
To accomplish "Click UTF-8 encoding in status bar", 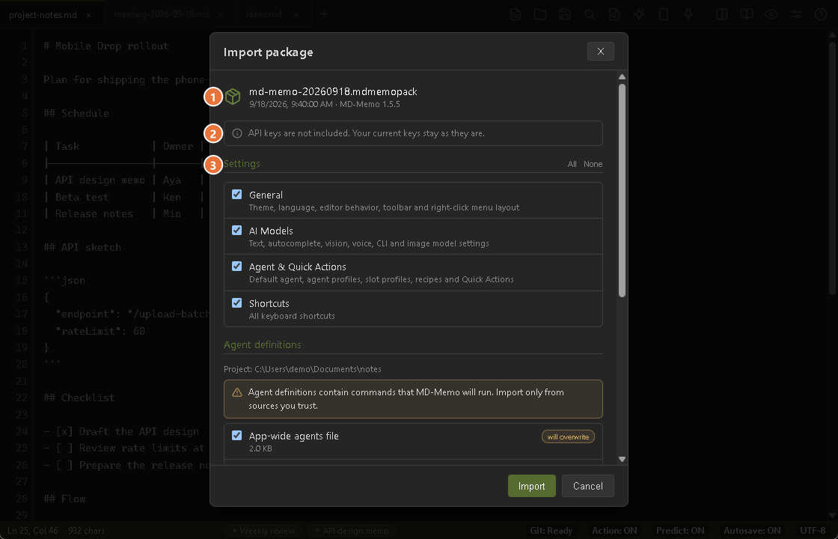I will click(x=813, y=531).
